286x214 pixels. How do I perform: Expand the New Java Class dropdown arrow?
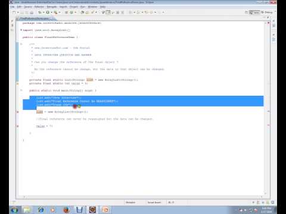point(75,12)
